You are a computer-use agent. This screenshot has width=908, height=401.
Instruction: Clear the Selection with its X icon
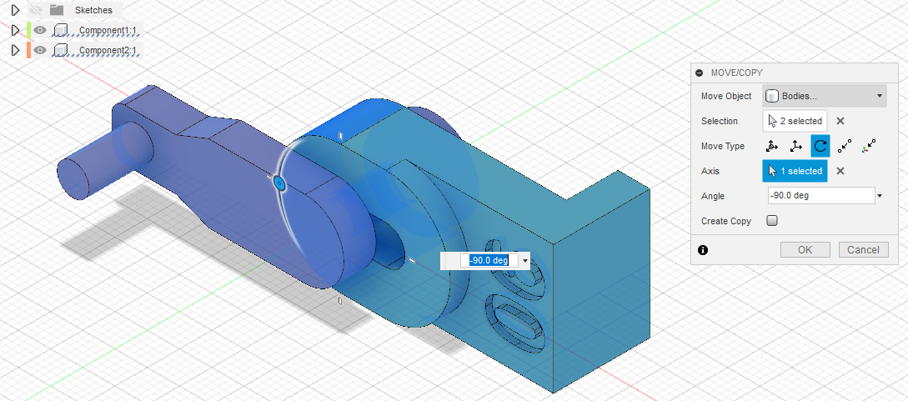[840, 121]
